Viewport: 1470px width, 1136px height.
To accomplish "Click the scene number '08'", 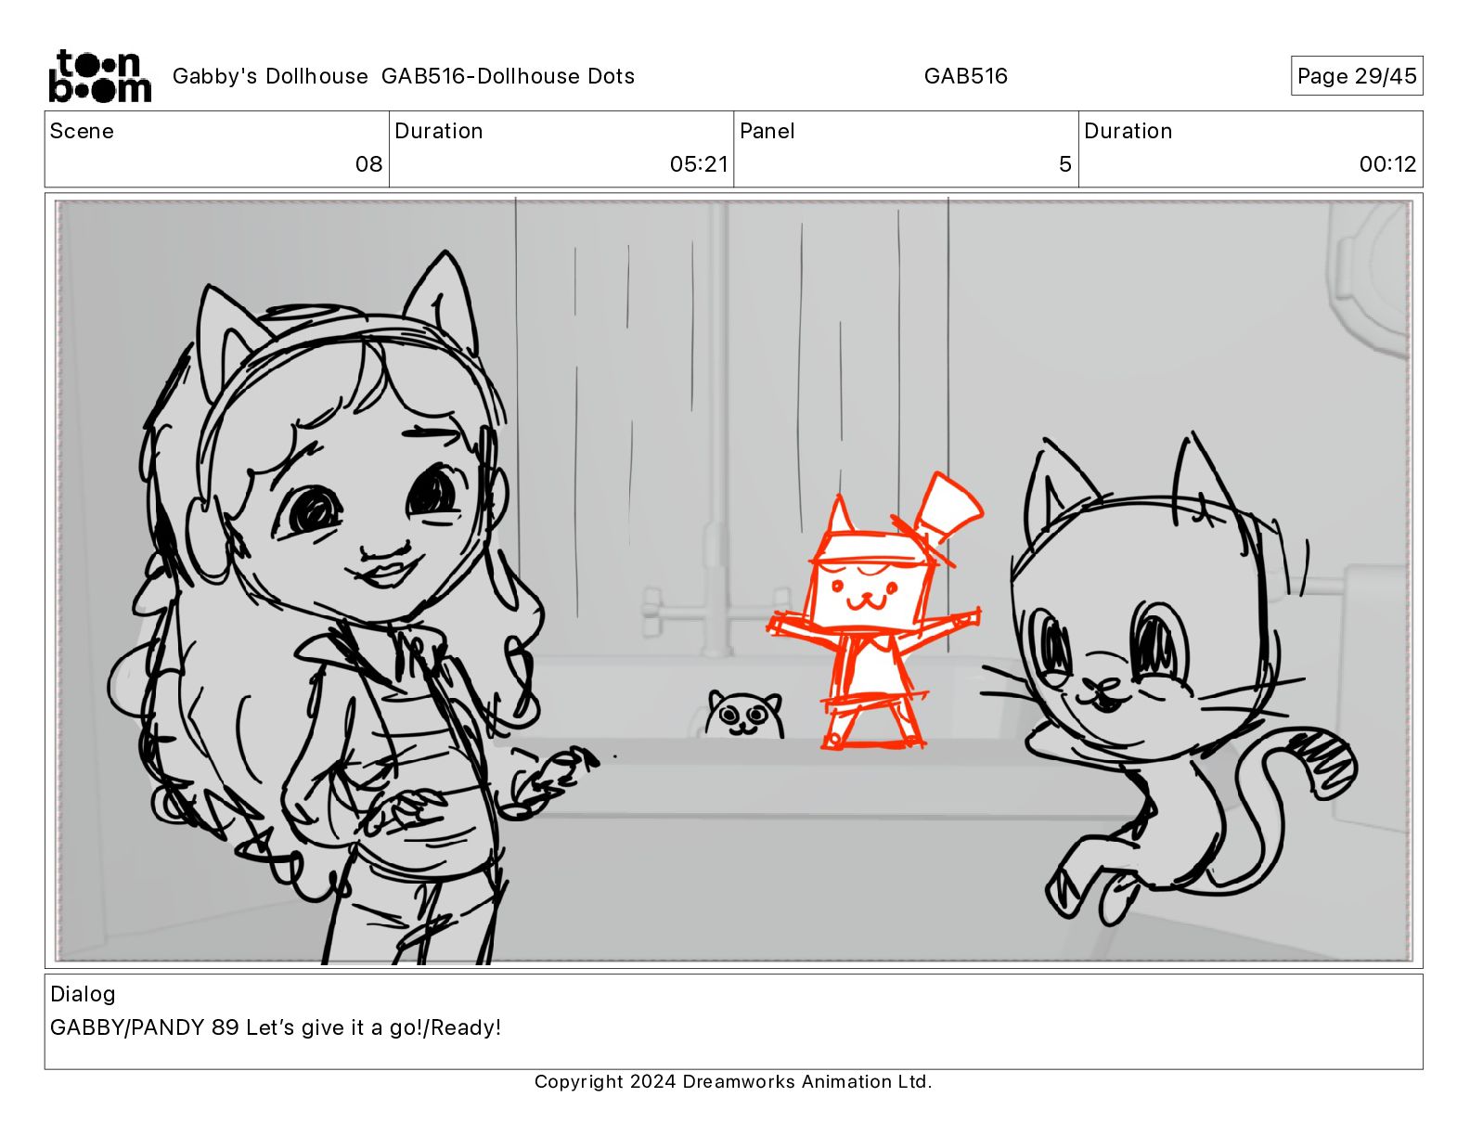I will tap(368, 164).
